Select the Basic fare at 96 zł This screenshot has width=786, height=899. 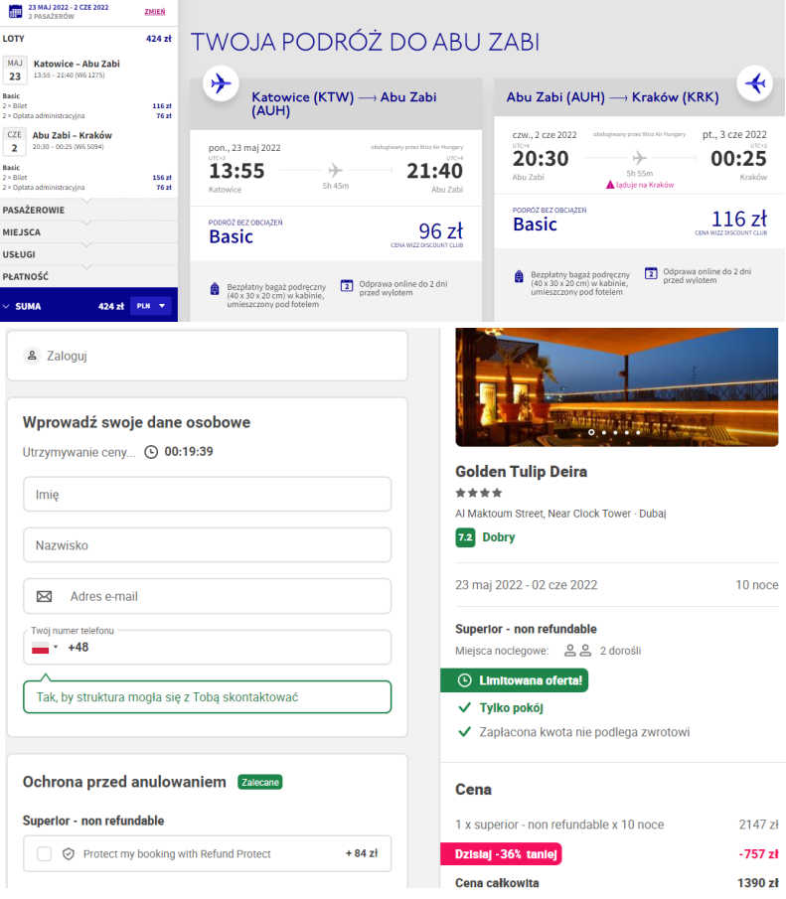pos(336,233)
